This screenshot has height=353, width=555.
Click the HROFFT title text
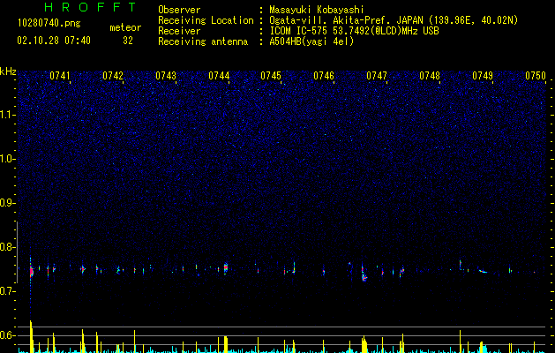pos(91,7)
